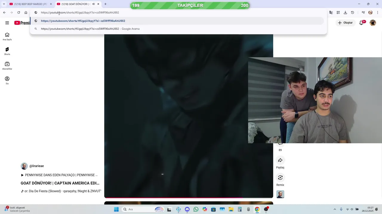
Task: Open File Explorer from taskbar
Action: (x=231, y=209)
